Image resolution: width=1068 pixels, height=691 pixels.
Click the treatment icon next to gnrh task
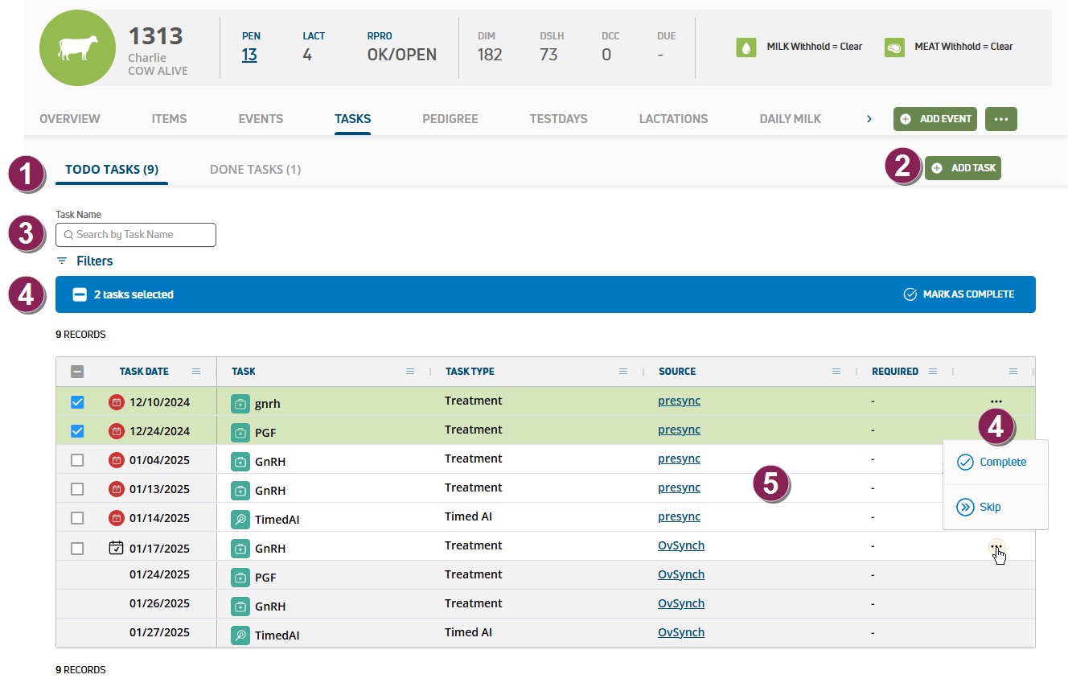tap(240, 403)
